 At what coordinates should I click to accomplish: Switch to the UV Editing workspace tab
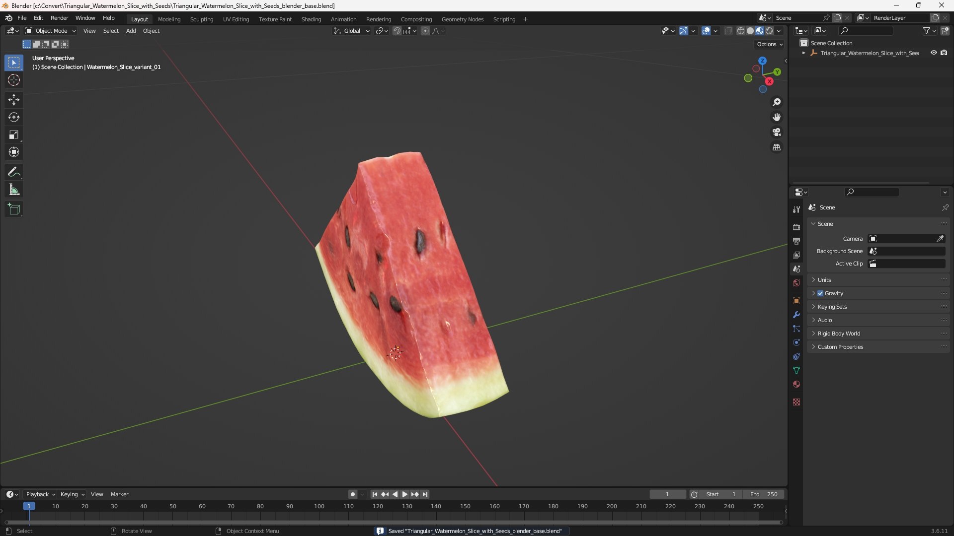pos(236,19)
